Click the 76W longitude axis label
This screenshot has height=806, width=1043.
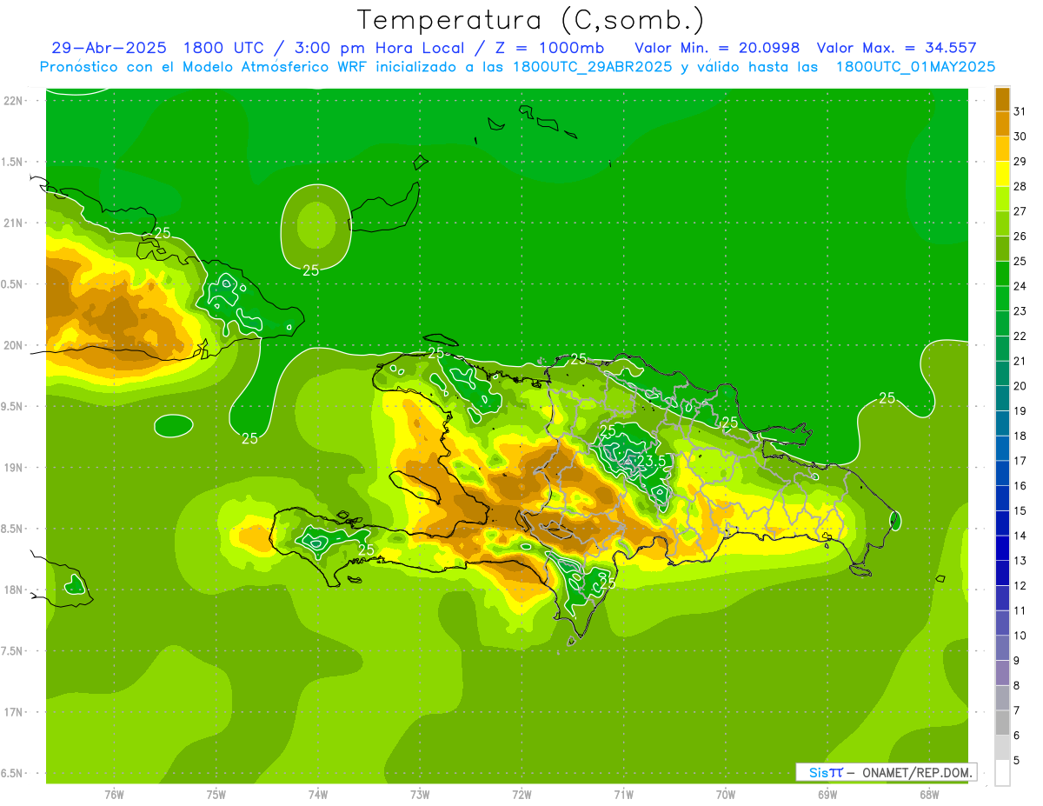pyautogui.click(x=114, y=795)
